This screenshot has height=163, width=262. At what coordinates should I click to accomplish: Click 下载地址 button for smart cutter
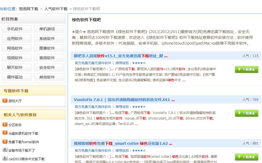(x=247, y=157)
